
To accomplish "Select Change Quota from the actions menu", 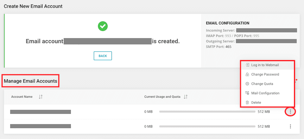I will click(262, 84).
